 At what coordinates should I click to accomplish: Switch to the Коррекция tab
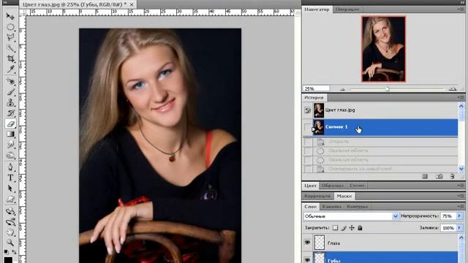click(317, 196)
